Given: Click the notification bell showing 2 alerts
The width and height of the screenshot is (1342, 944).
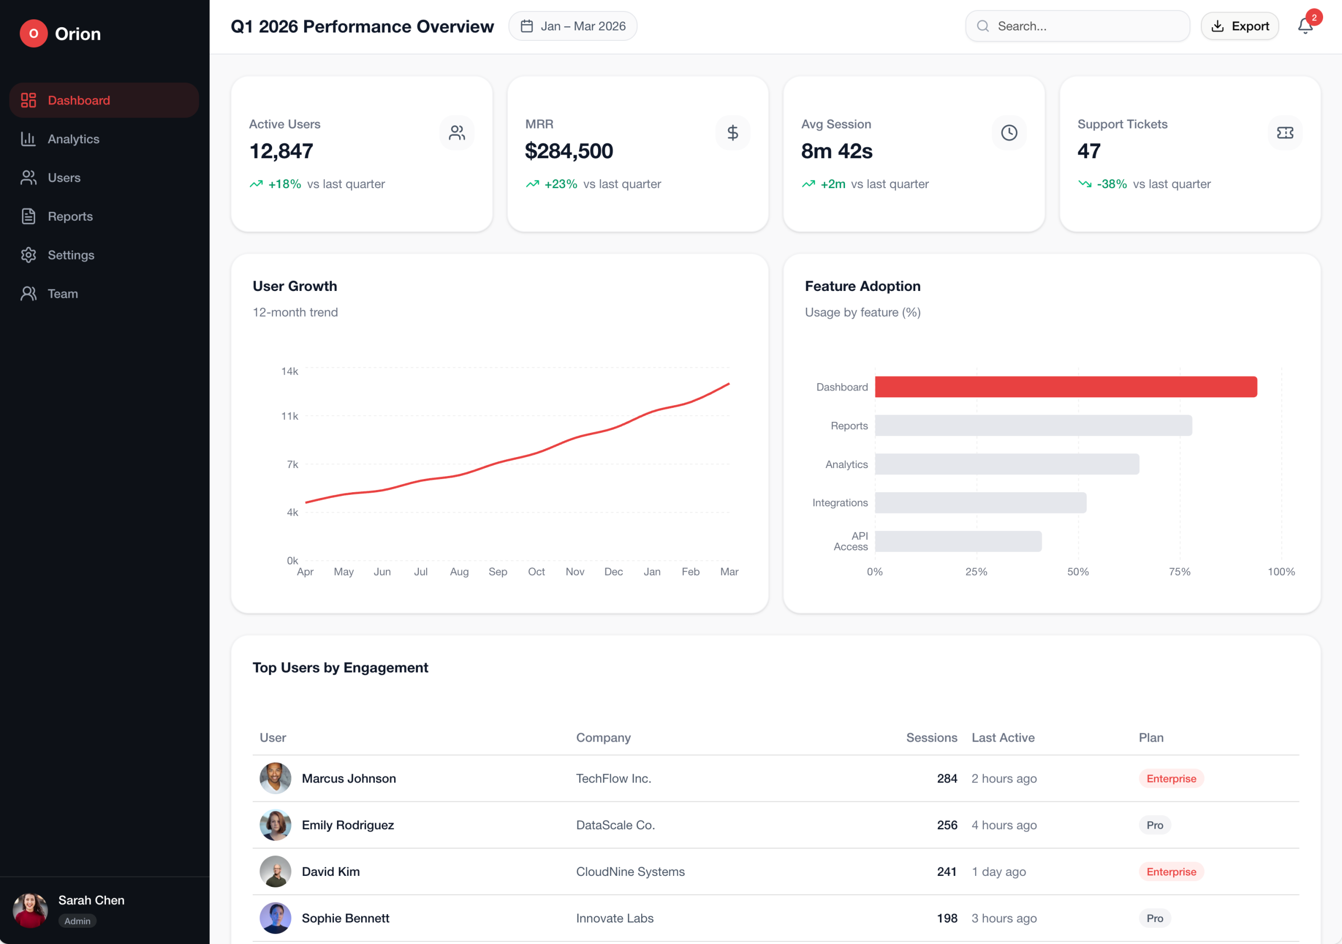Looking at the screenshot, I should [1305, 26].
